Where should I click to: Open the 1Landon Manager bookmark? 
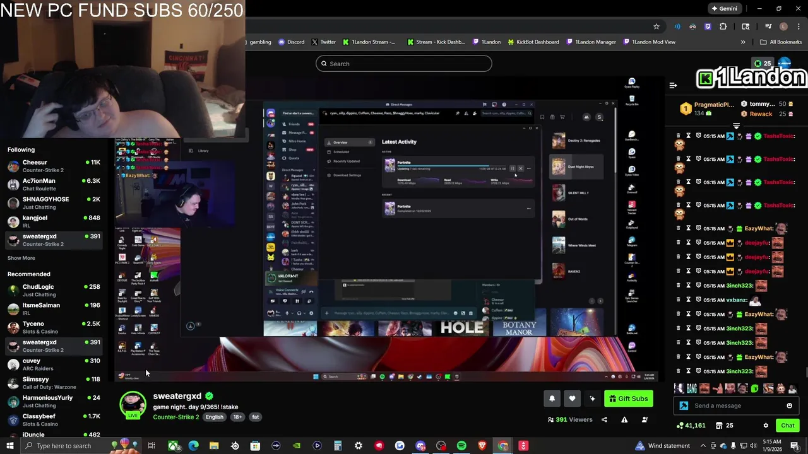point(591,42)
